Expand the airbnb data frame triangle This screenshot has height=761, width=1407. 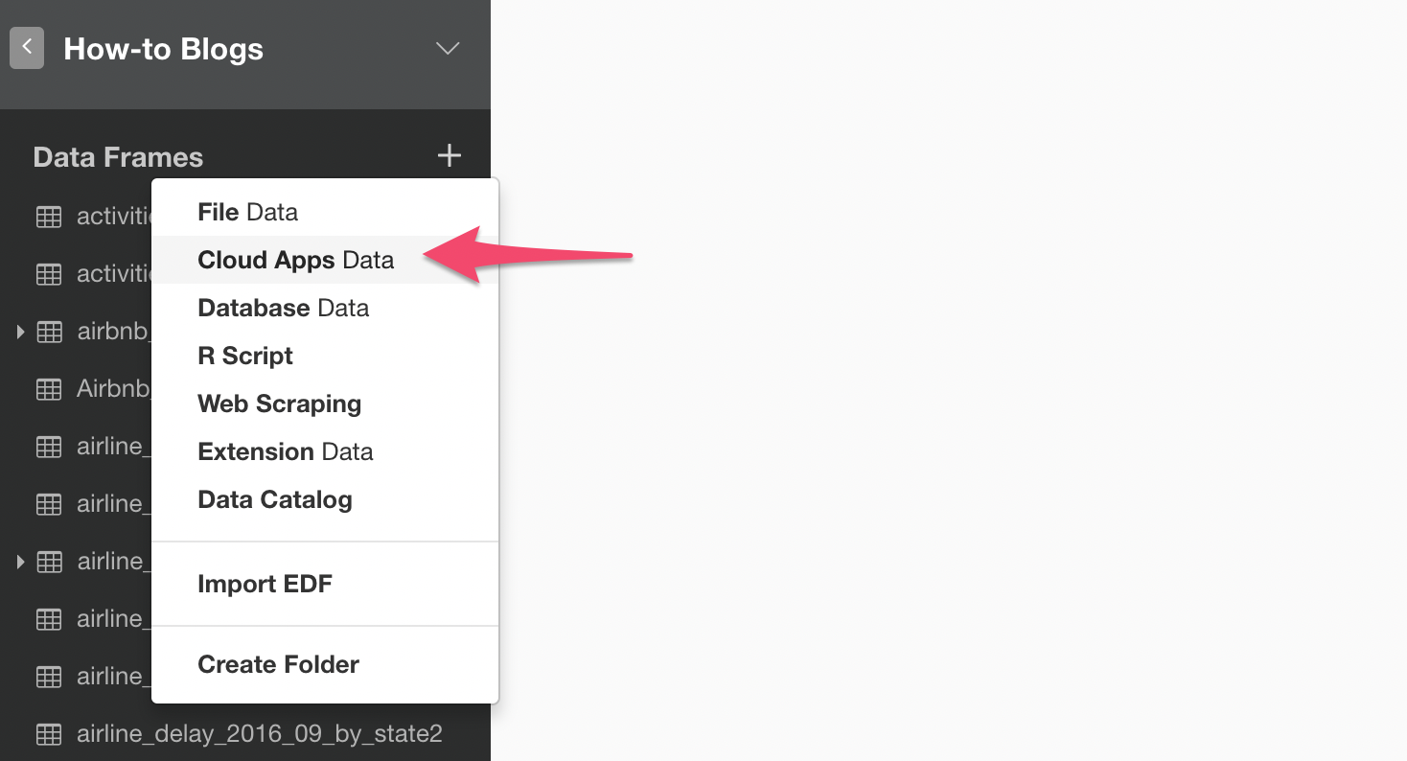pyautogui.click(x=20, y=332)
